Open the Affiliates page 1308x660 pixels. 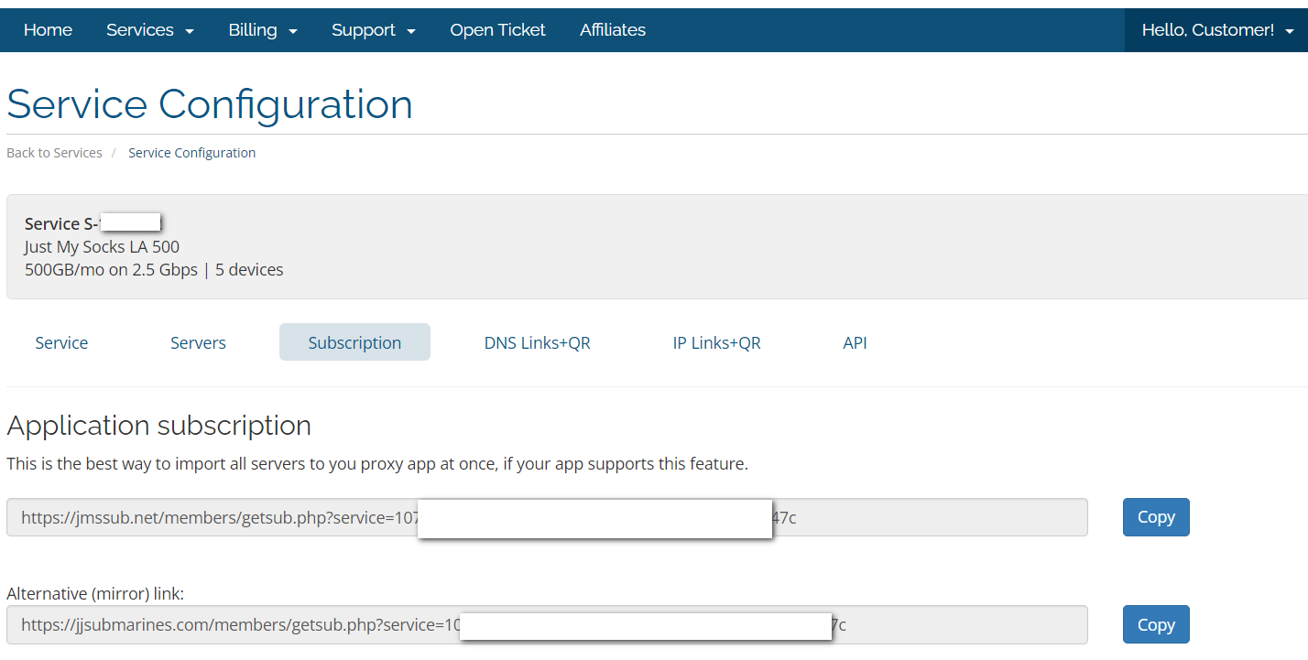[x=613, y=30]
